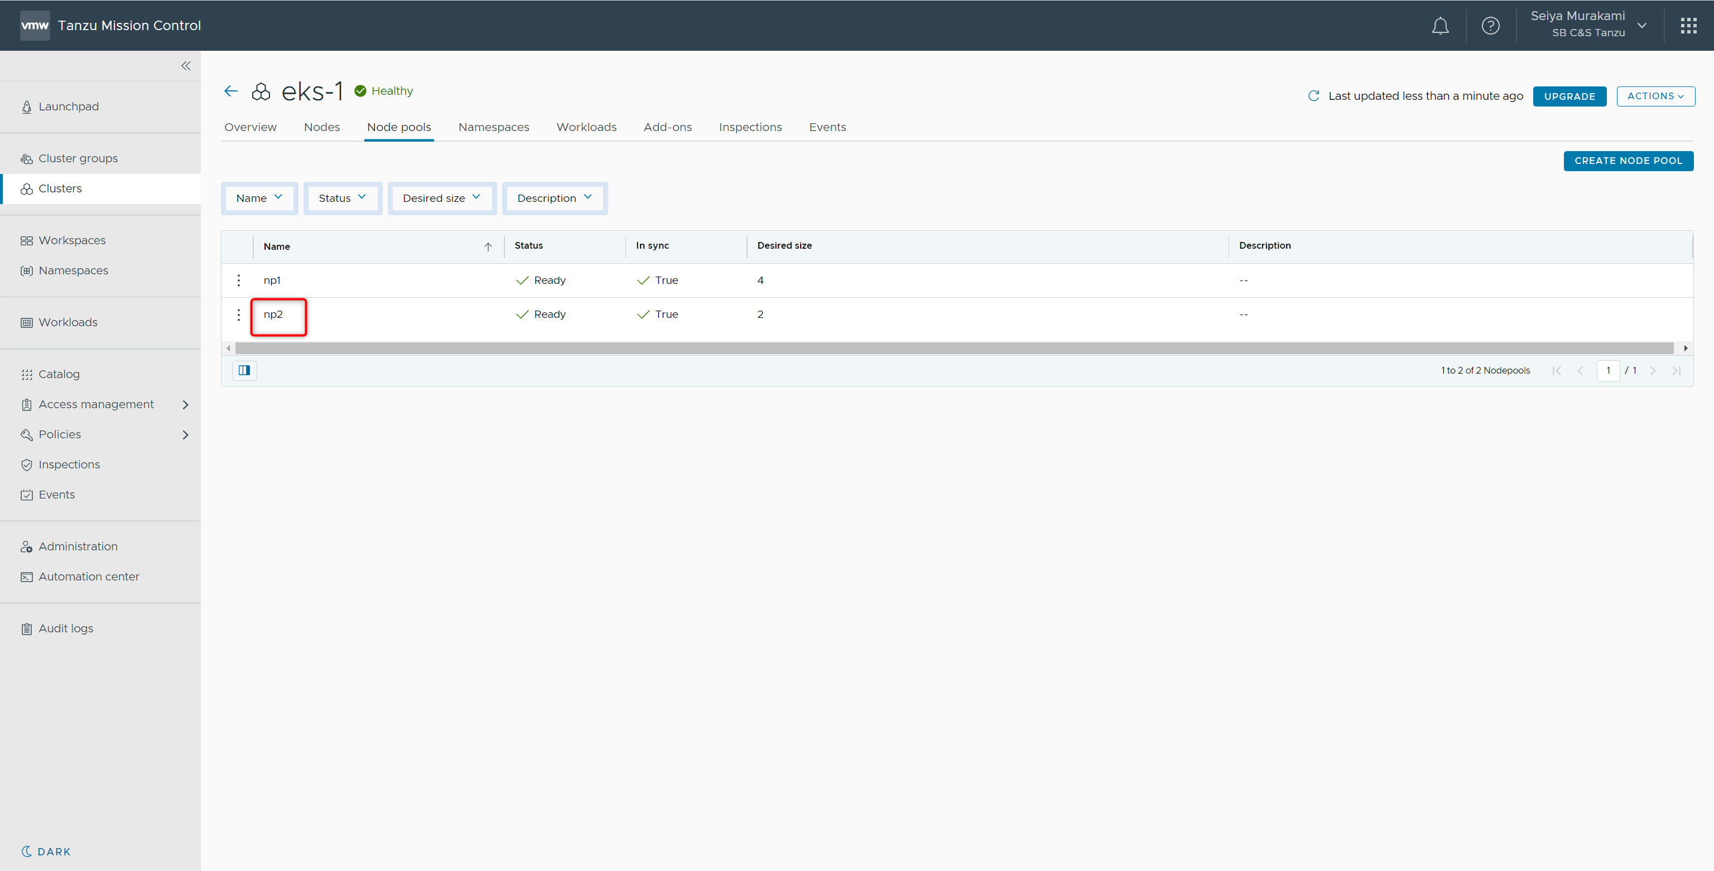The height and width of the screenshot is (871, 1714).
Task: Click the page number input field
Action: pos(1607,370)
